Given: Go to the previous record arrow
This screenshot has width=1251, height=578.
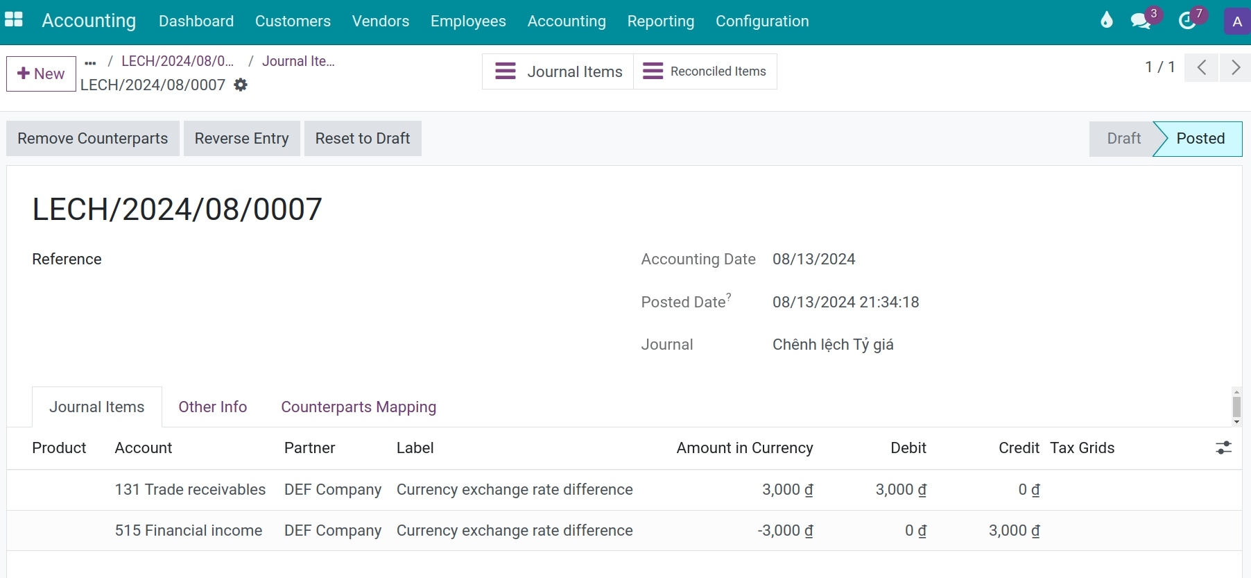Looking at the screenshot, I should [x=1202, y=67].
